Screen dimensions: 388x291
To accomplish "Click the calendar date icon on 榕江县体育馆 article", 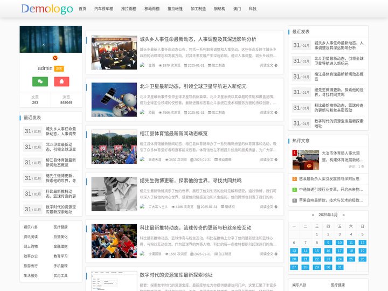I will click(x=192, y=160).
